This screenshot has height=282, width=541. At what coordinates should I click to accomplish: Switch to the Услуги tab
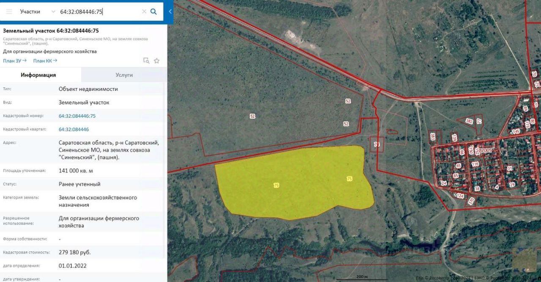[x=124, y=75]
